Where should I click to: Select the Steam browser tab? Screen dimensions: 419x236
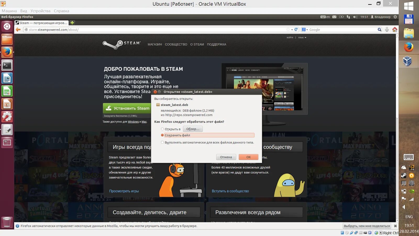pyautogui.click(x=41, y=23)
